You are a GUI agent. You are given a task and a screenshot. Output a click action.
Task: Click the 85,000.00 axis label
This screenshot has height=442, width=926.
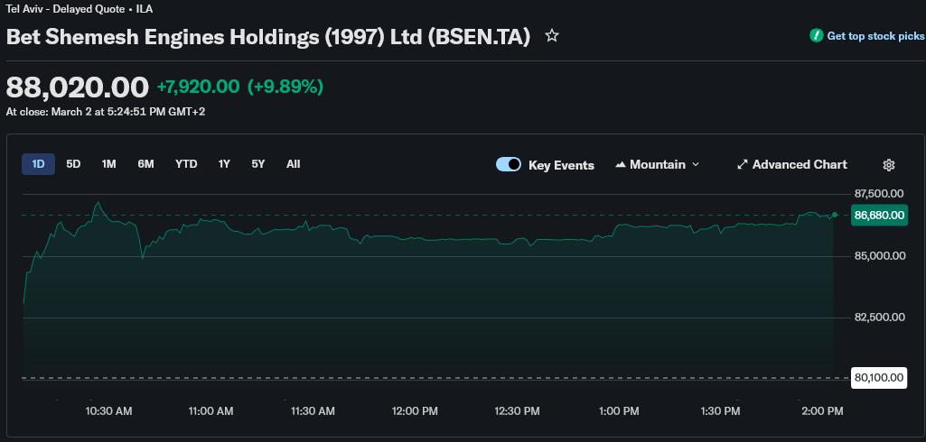point(879,256)
